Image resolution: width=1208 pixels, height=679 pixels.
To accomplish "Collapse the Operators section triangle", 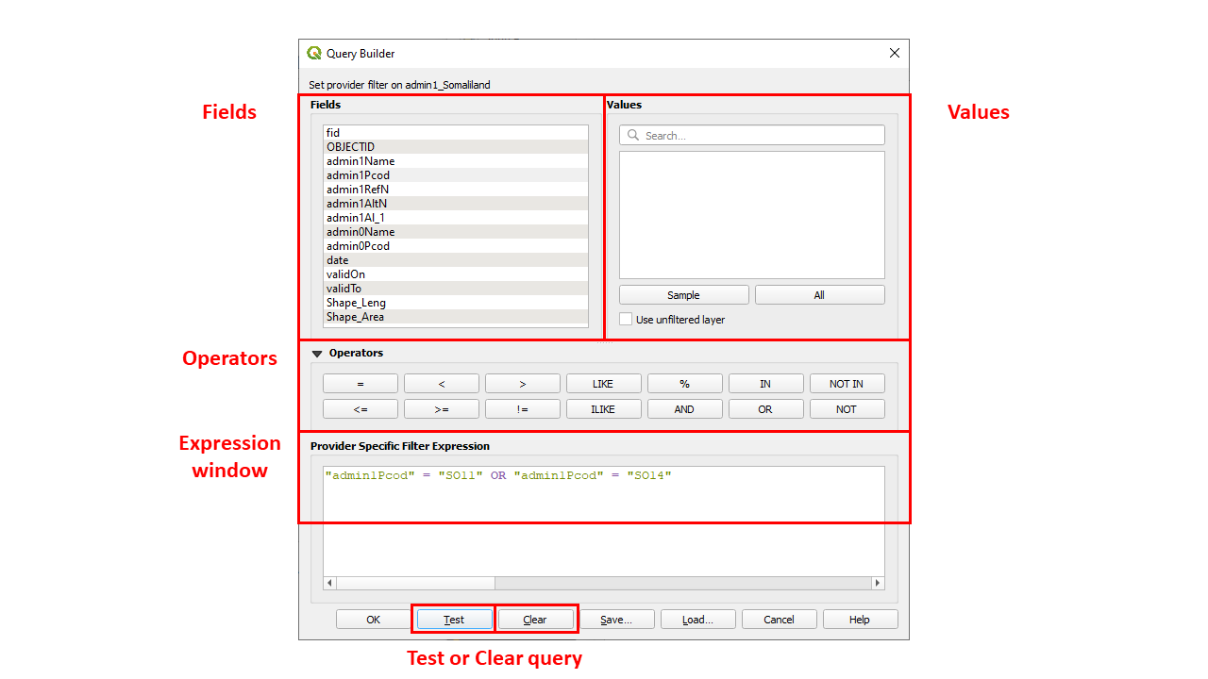I will tap(317, 354).
